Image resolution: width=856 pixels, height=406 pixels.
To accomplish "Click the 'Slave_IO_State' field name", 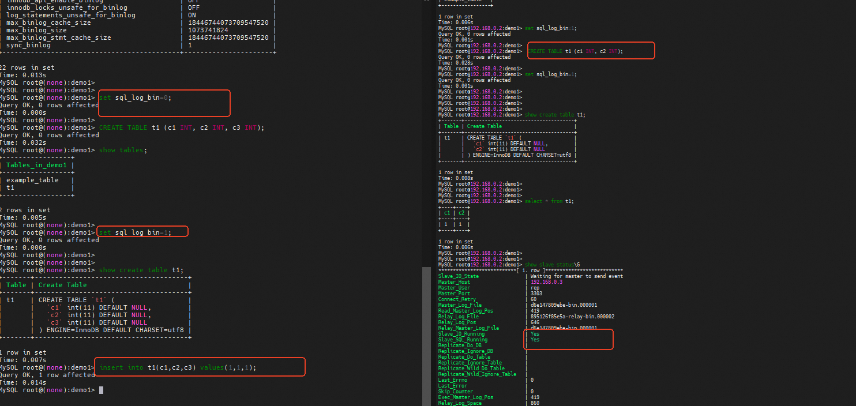I will [x=459, y=276].
